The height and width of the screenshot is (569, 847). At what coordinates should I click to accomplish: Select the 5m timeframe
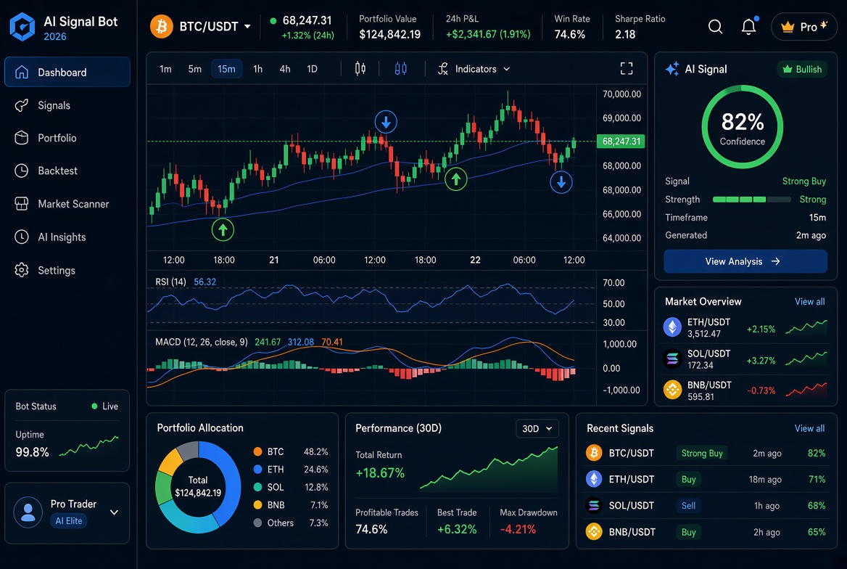tap(195, 69)
